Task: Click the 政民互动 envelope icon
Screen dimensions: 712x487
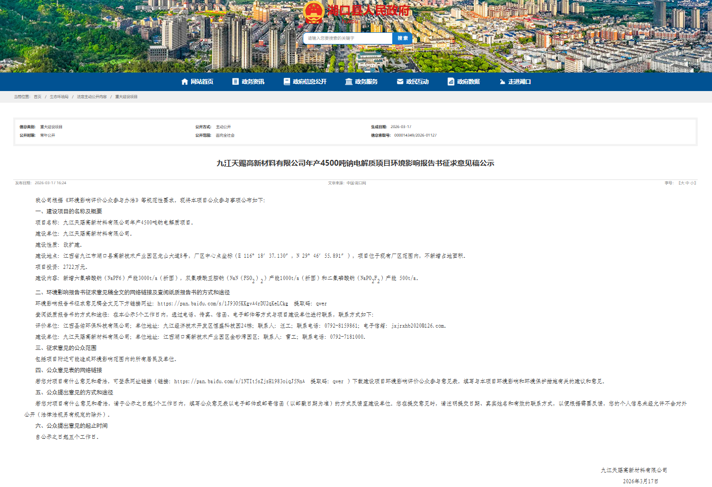Action: (x=400, y=82)
